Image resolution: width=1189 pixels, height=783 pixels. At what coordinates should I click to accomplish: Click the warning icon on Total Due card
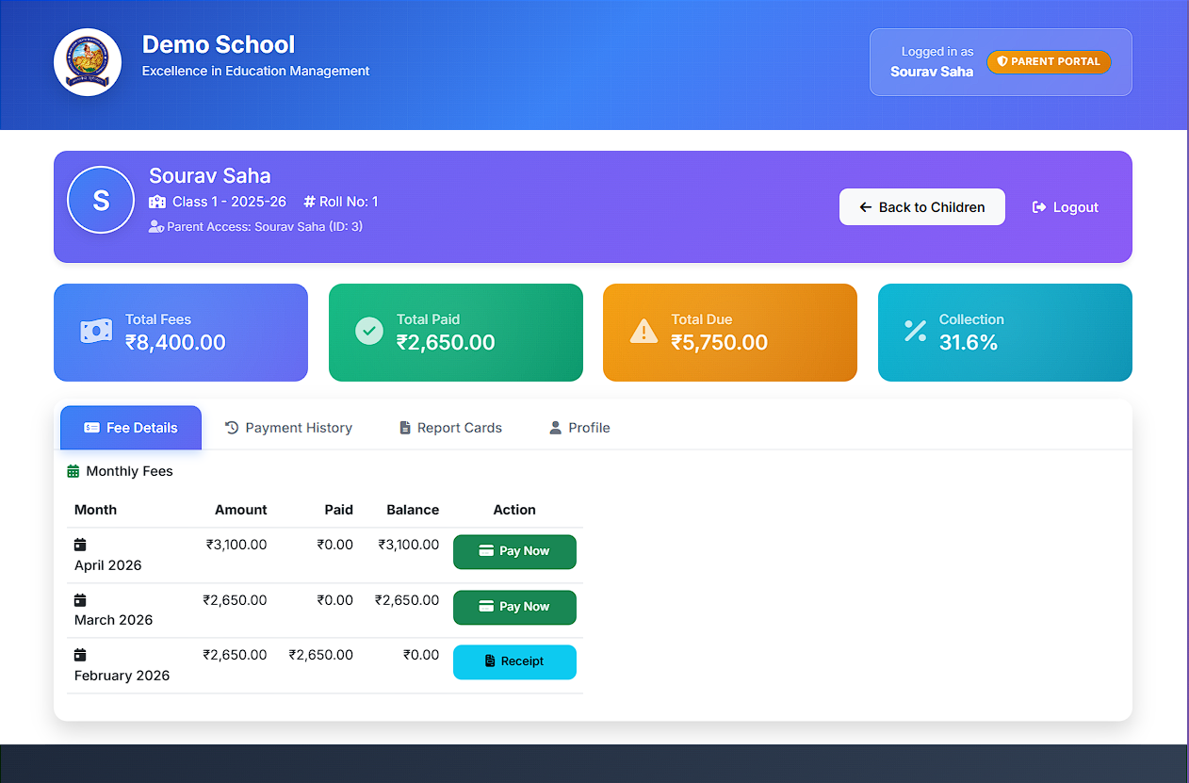click(643, 331)
